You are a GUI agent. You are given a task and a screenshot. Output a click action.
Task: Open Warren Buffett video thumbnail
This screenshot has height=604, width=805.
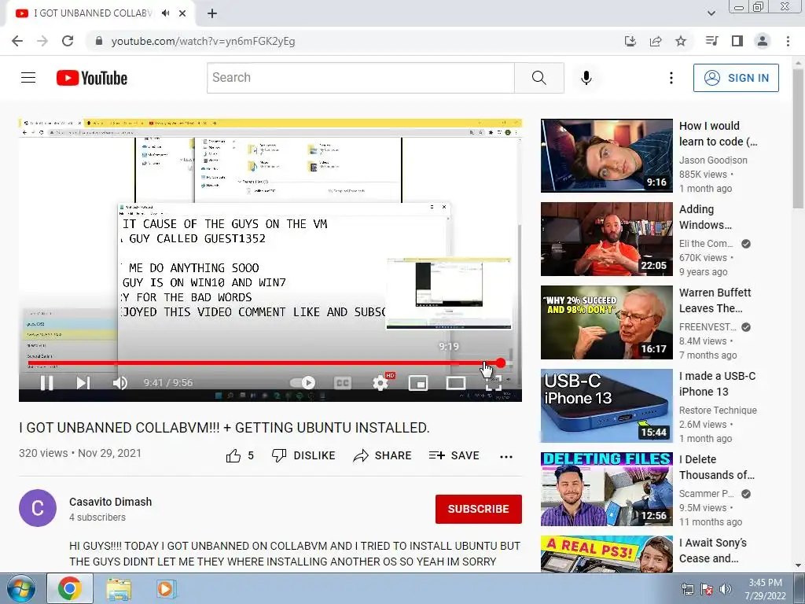(606, 322)
